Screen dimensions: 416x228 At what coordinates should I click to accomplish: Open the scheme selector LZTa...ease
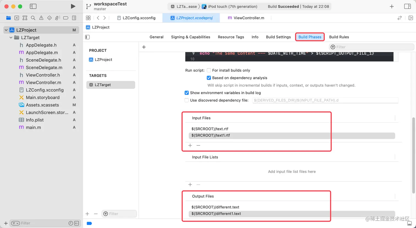pyautogui.click(x=184, y=7)
